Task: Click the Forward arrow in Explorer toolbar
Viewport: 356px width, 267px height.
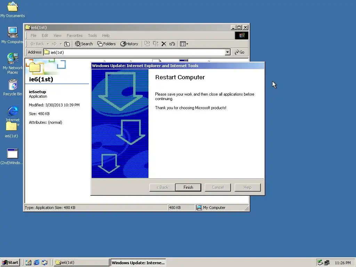Action: [x=54, y=44]
